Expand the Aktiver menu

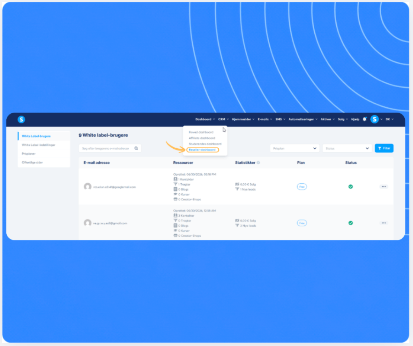327,119
